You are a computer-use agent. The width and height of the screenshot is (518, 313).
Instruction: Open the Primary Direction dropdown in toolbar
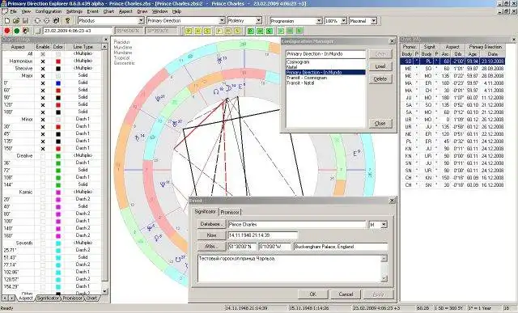point(222,20)
